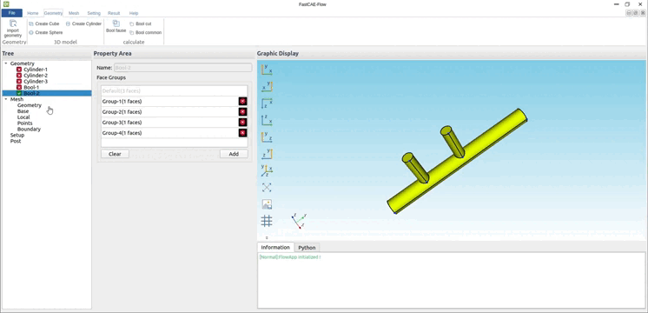Select the Group-1(1 faces) row
The image size is (648, 313).
pos(169,102)
